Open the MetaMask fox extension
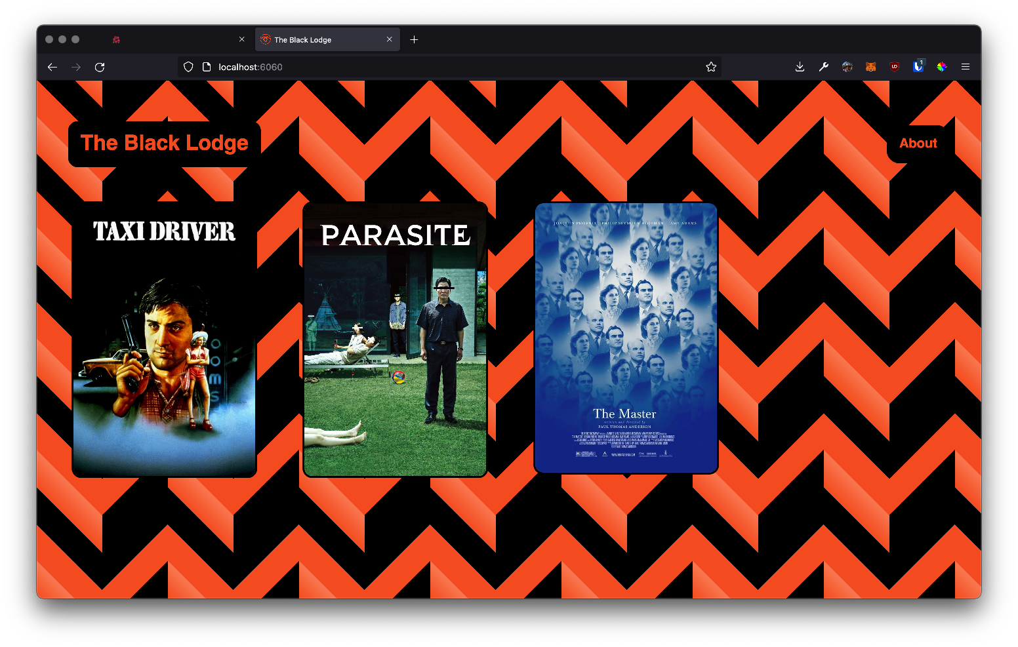The height and width of the screenshot is (647, 1018). (871, 67)
